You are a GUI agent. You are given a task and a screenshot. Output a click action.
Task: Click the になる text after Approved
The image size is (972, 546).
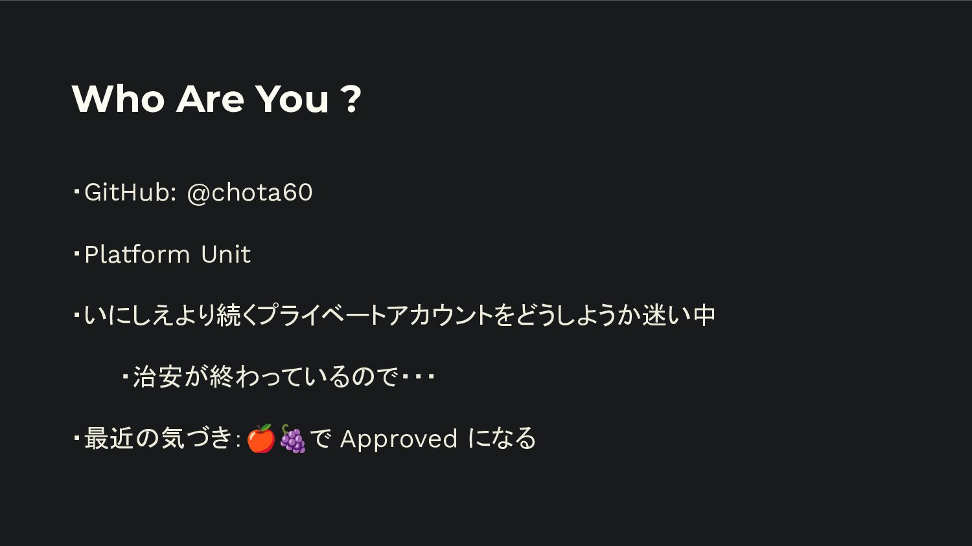coord(502,439)
